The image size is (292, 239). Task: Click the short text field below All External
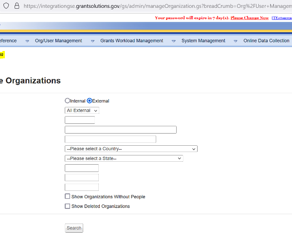[79, 120]
